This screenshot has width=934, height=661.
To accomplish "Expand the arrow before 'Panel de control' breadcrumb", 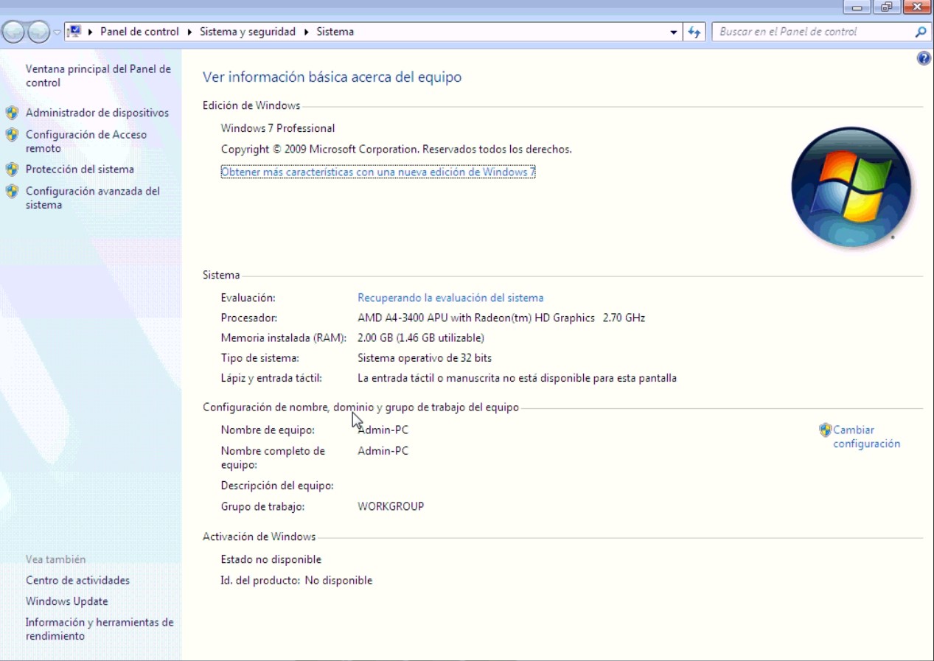I will point(91,32).
